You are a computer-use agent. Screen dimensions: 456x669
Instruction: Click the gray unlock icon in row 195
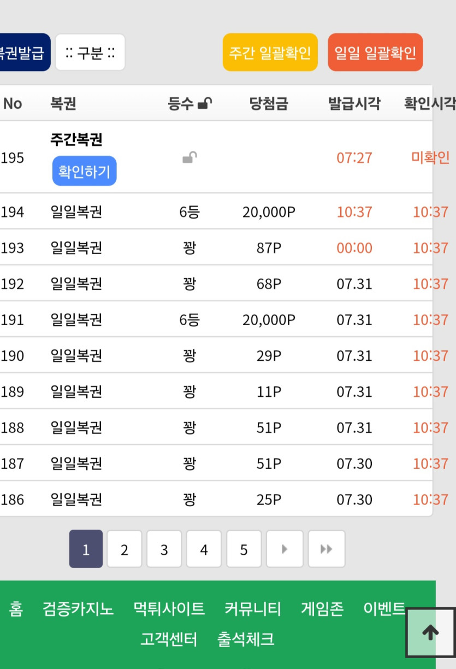[189, 158]
